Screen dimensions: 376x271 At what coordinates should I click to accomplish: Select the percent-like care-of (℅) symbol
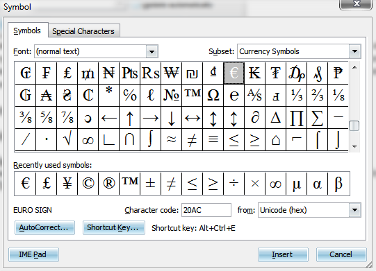click(129, 95)
